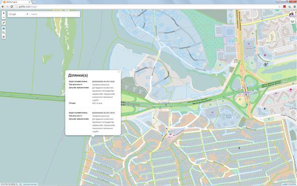This screenshot has height=186, width=297.
Task: Open the layers switcher control
Action: pos(292,21)
